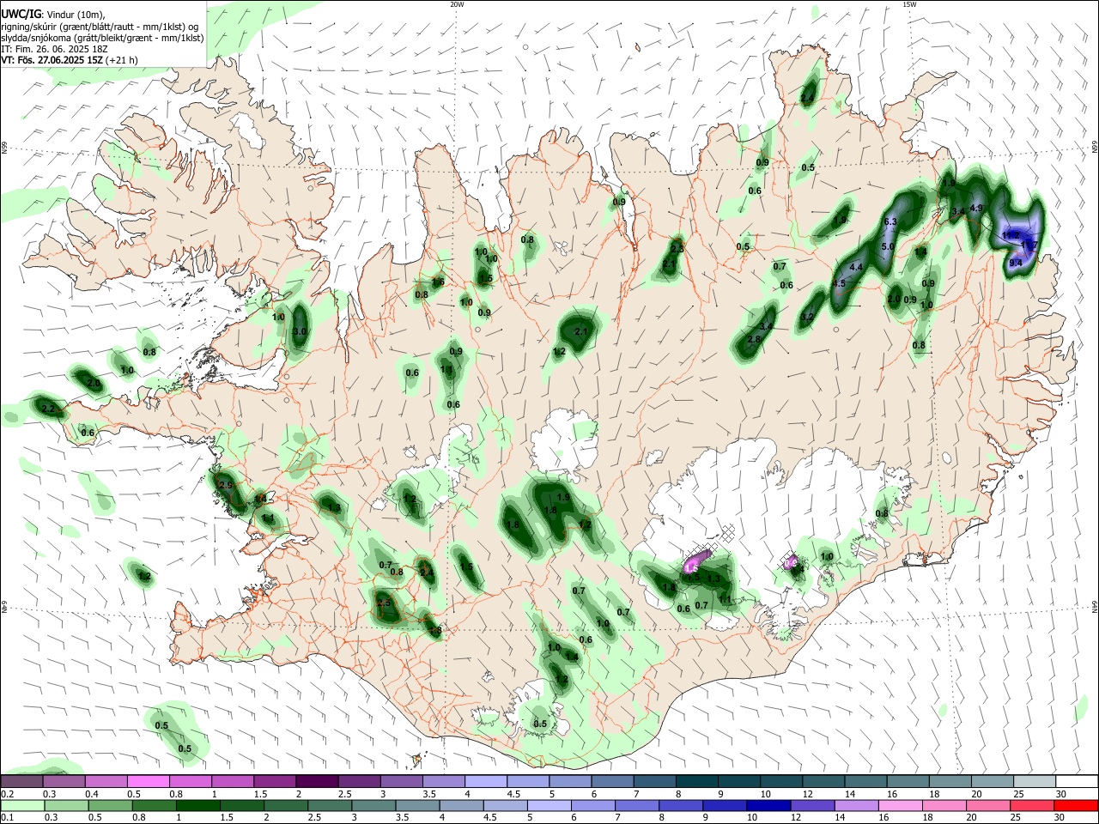Click the 'VT: Fös. 27.06.2025 15Z' valid time
Image resolution: width=1099 pixels, height=824 pixels.
click(x=52, y=60)
